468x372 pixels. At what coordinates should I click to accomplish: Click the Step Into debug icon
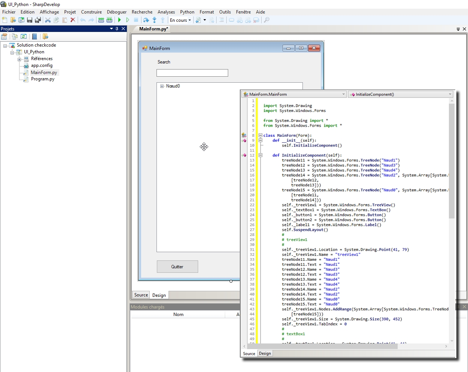pos(154,20)
